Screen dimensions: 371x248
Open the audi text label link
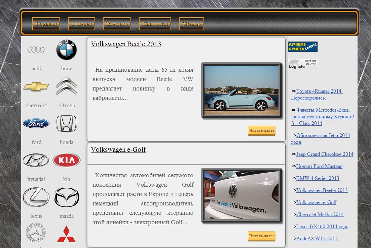pos(36,69)
